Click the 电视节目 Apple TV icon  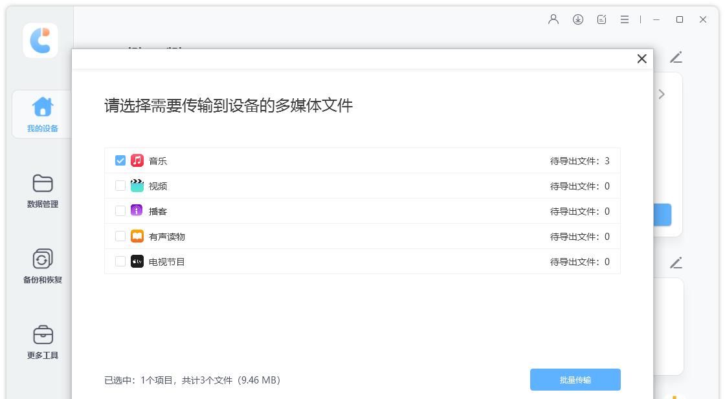click(137, 261)
